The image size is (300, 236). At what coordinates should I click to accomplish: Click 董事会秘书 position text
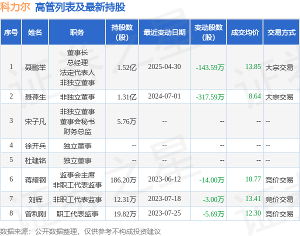(x=77, y=121)
